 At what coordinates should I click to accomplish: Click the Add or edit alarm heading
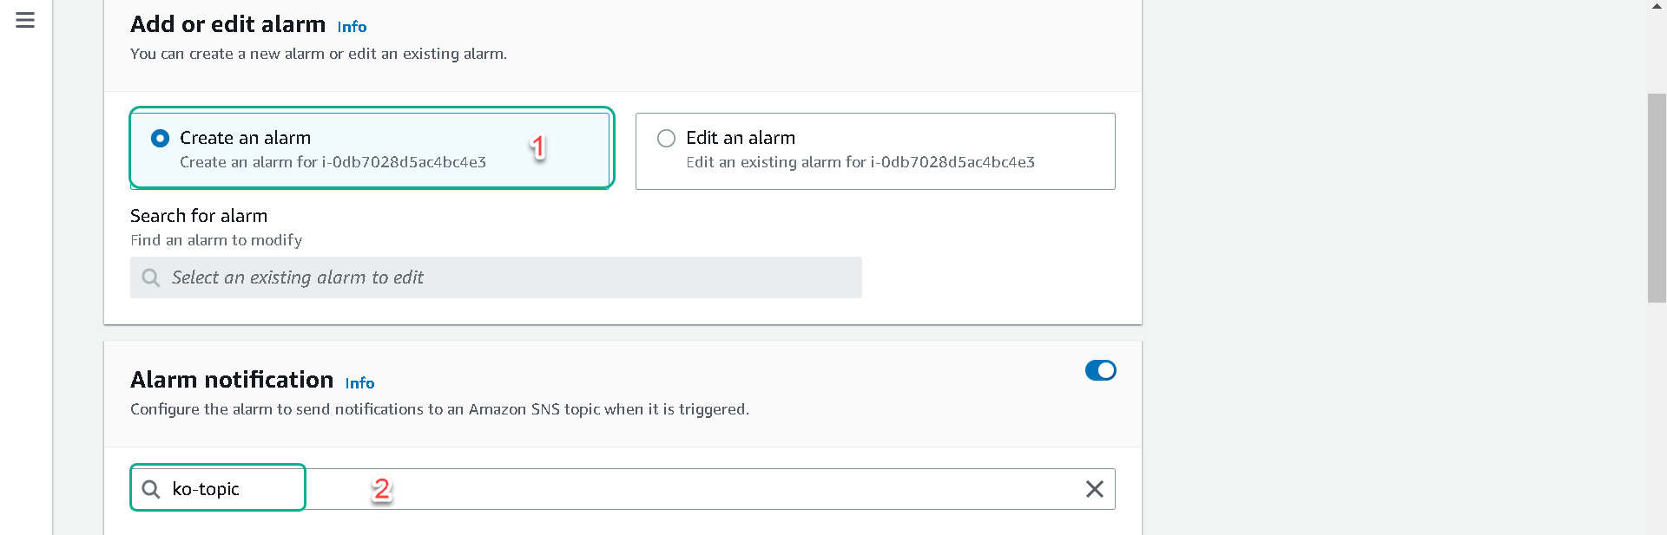[x=227, y=24]
